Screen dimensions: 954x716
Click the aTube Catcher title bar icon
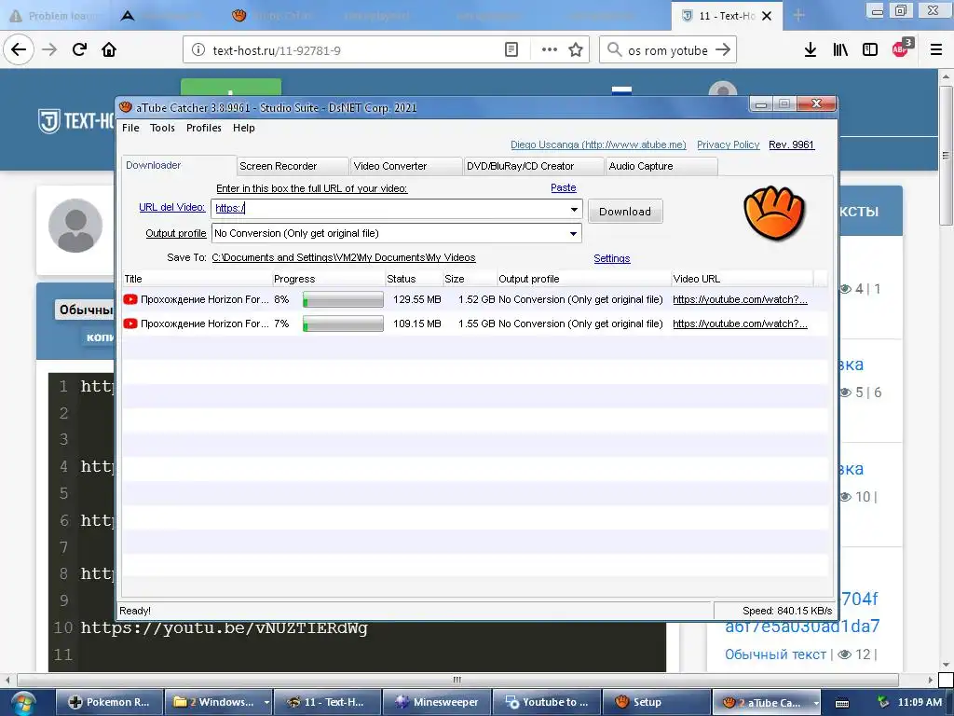coord(126,107)
